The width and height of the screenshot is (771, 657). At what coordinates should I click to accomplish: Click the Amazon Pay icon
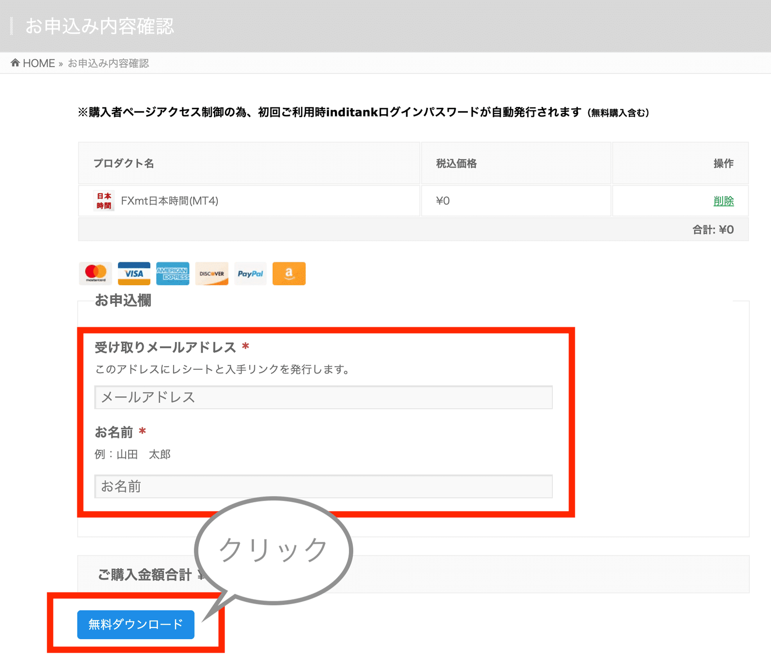(x=289, y=274)
